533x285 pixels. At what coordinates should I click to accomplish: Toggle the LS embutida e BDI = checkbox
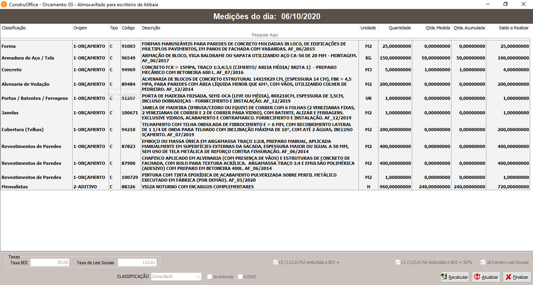pos(275,262)
